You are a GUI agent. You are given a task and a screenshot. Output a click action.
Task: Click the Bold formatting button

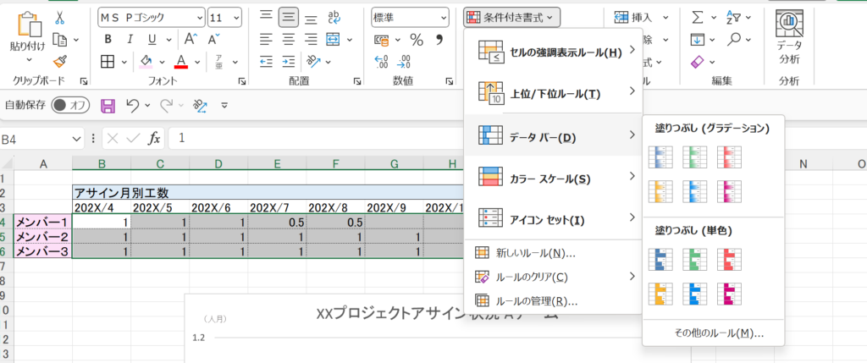point(108,39)
